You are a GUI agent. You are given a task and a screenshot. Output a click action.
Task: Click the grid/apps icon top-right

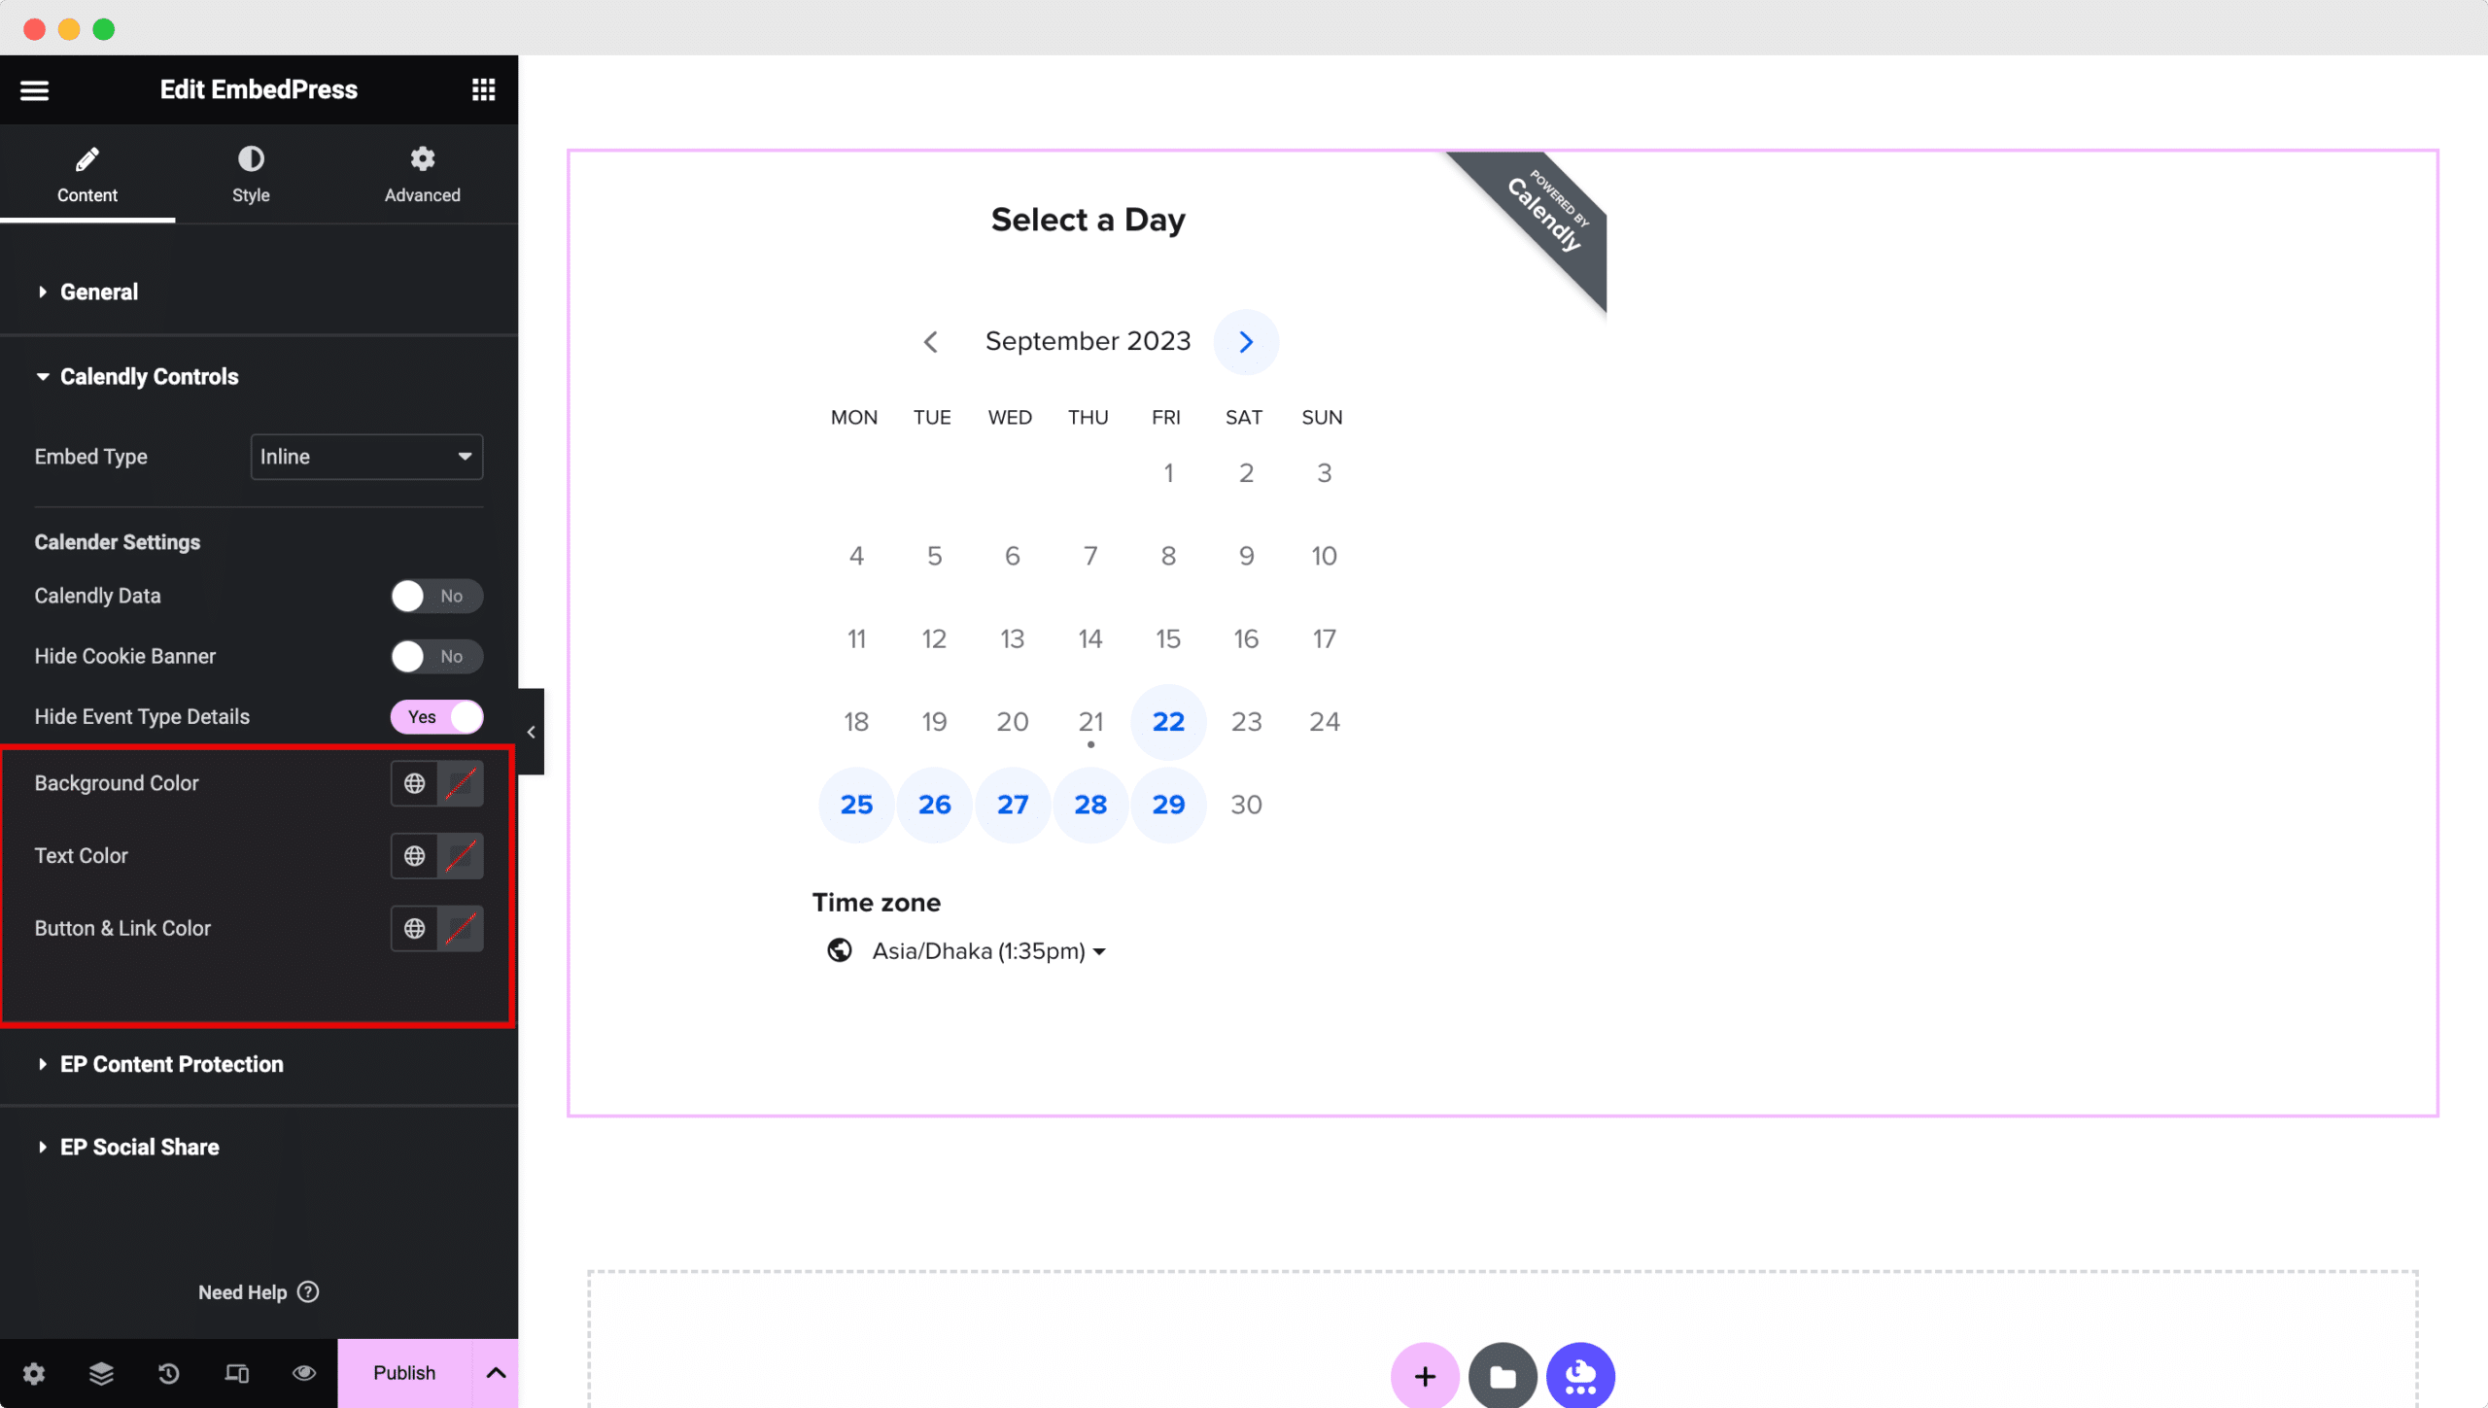pos(484,88)
